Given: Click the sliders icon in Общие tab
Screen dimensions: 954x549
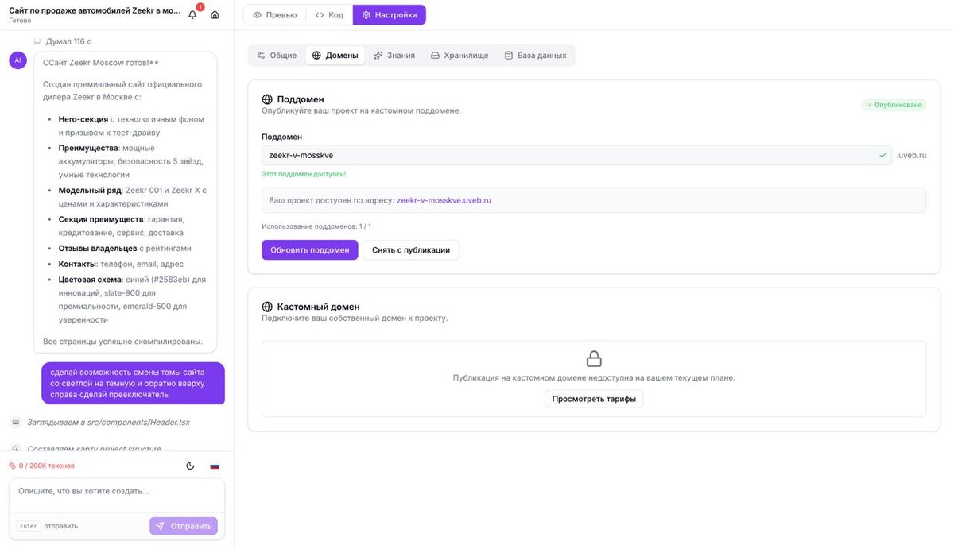Looking at the screenshot, I should pyautogui.click(x=261, y=56).
